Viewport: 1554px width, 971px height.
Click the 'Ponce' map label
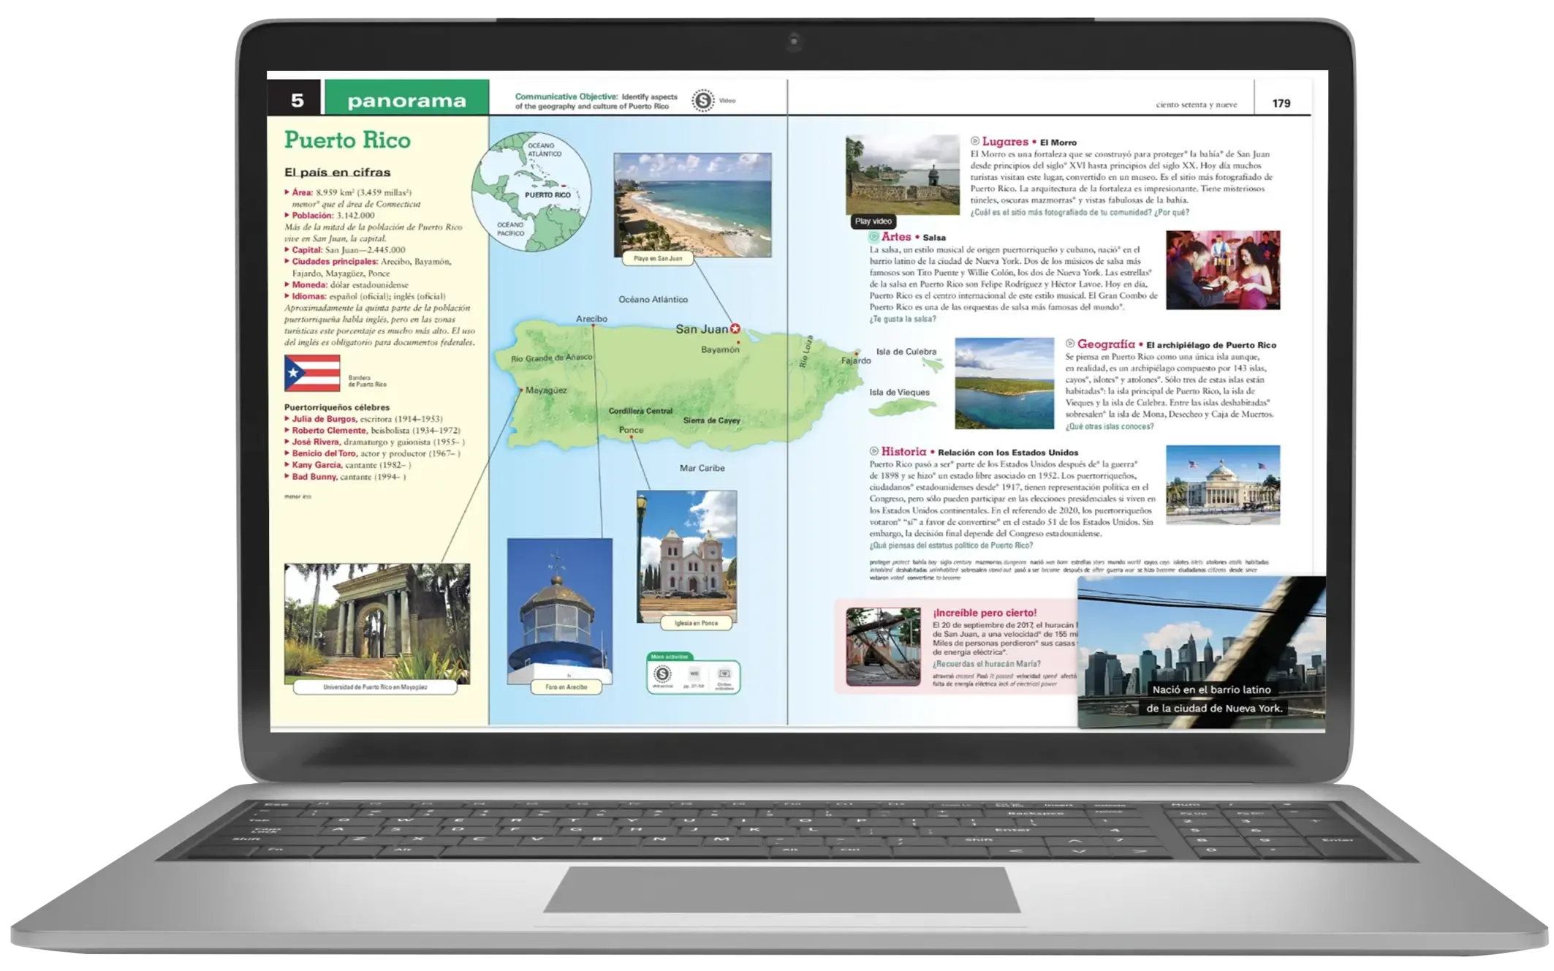[631, 430]
